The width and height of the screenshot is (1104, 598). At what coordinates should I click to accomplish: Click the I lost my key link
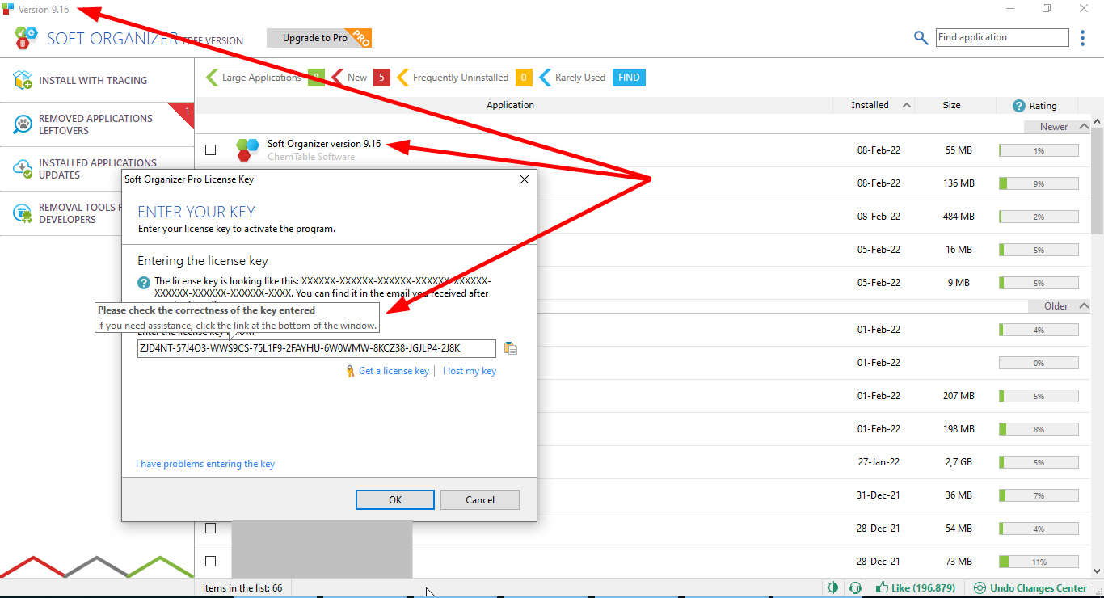tap(470, 371)
